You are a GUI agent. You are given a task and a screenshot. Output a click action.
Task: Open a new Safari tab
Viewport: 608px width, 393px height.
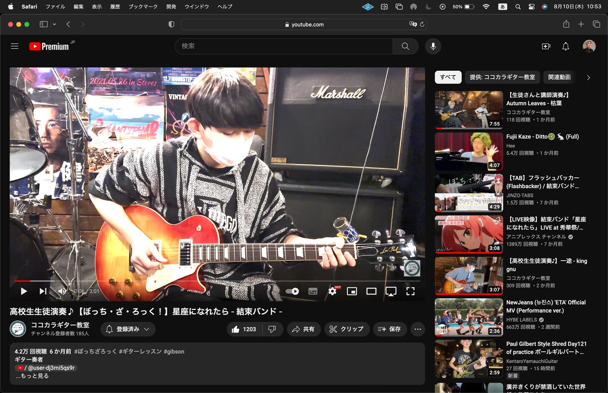coord(581,24)
